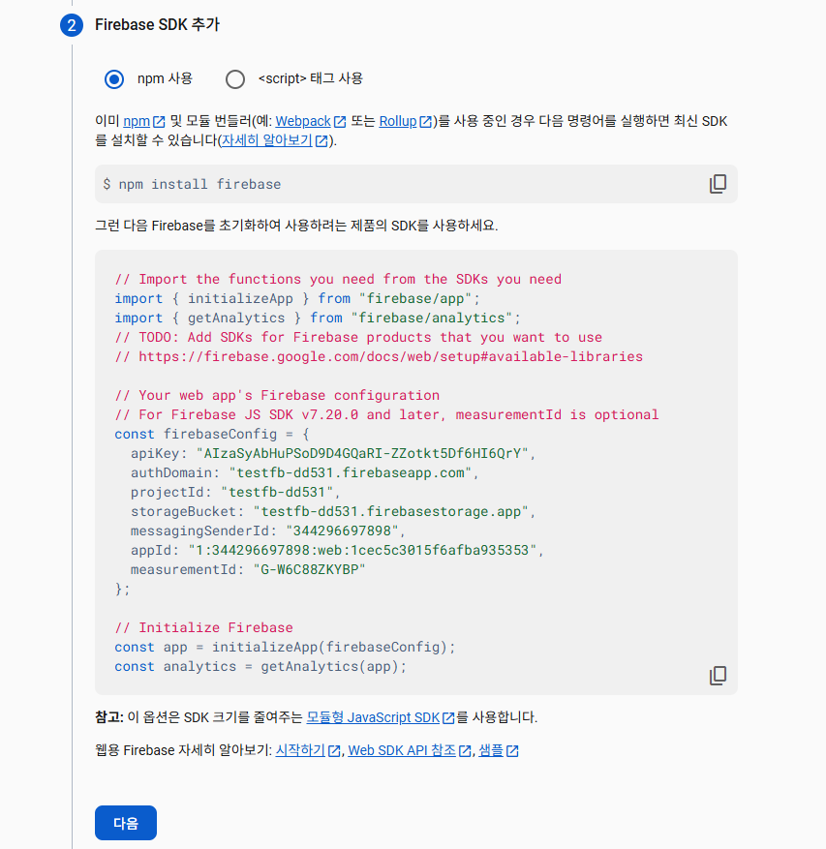This screenshot has height=849, width=826.
Task: Click the $ npm install firebase text
Action: click(x=192, y=185)
